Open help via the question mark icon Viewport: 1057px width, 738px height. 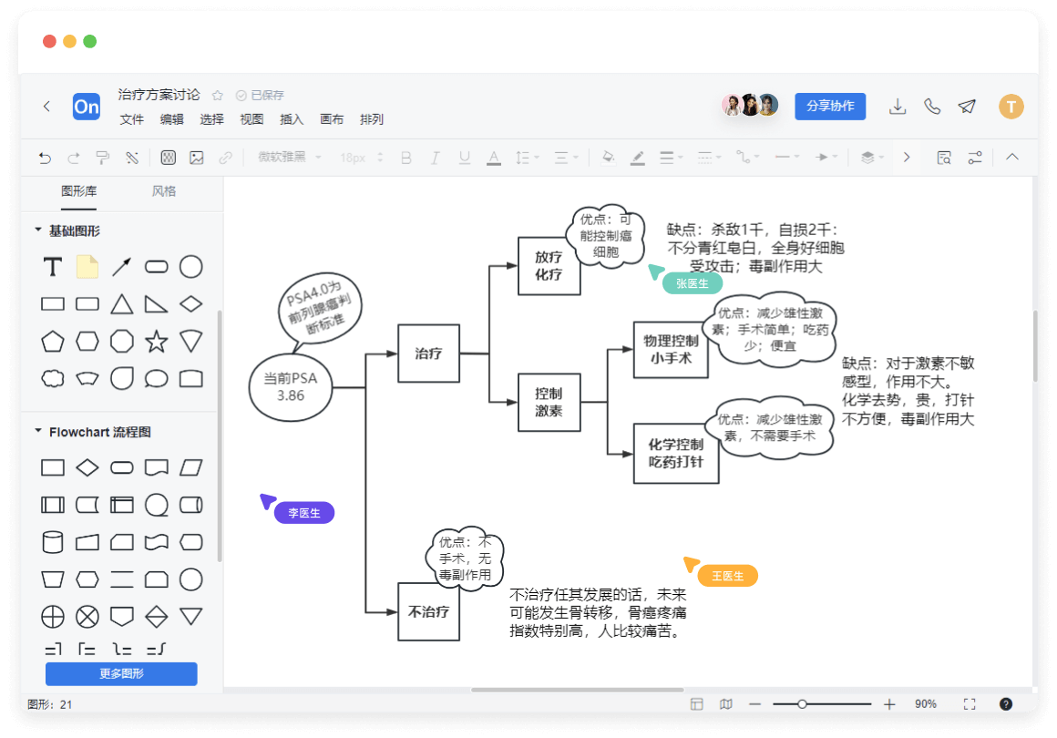click(x=1006, y=704)
